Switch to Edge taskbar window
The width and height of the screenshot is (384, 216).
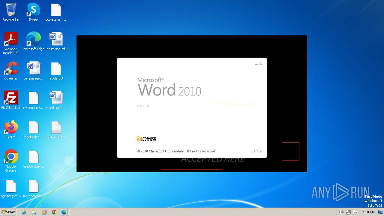64,212
